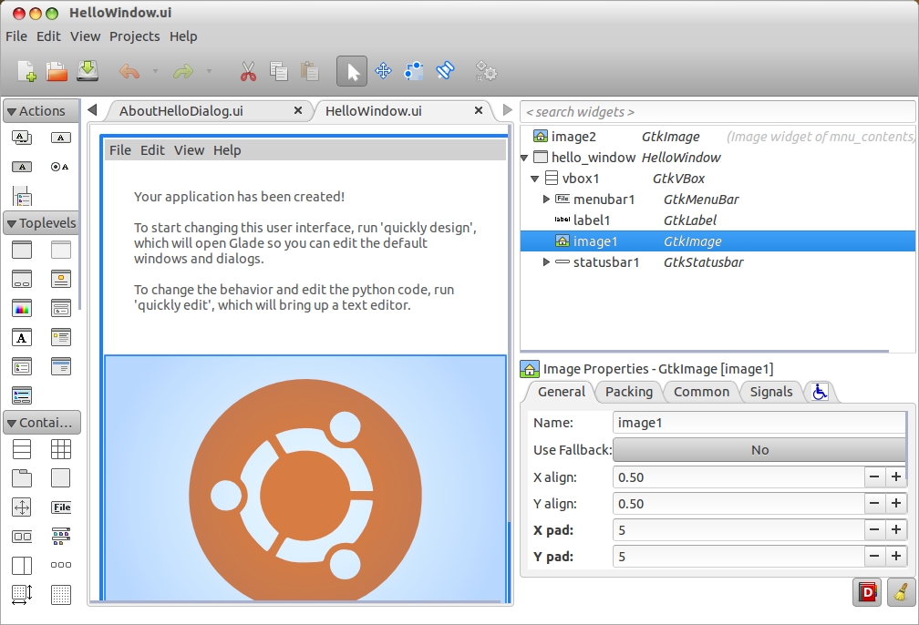
Task: Click the search widgets field
Action: (x=718, y=112)
